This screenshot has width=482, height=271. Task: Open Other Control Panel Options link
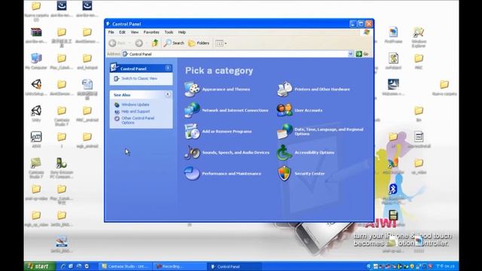pos(138,120)
